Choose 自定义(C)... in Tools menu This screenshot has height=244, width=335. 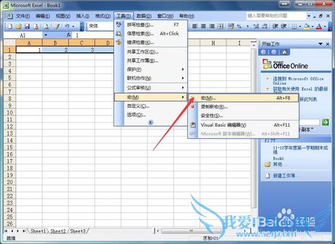(150, 106)
